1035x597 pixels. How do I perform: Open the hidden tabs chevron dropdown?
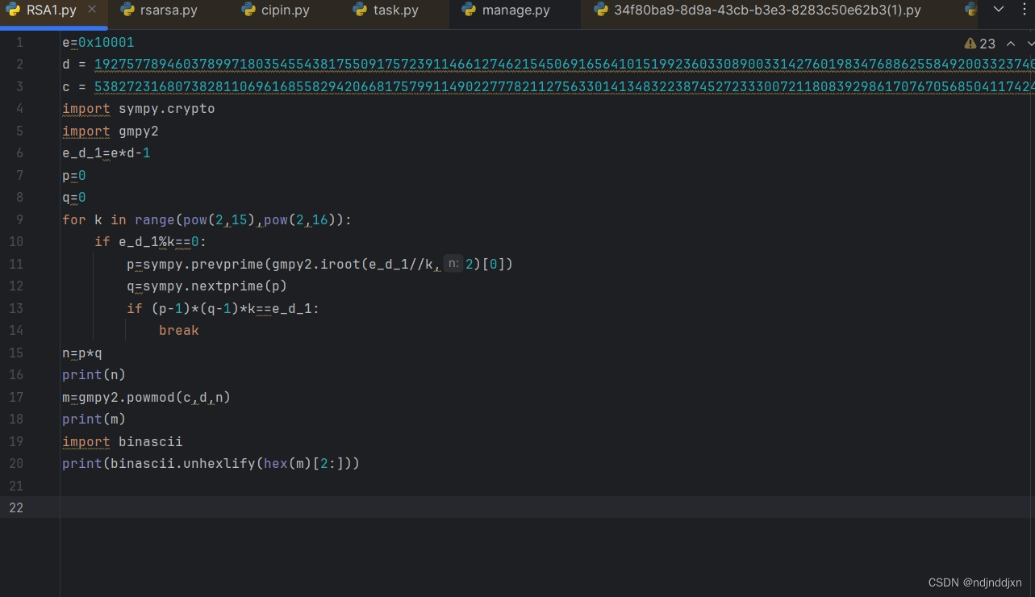pos(999,10)
